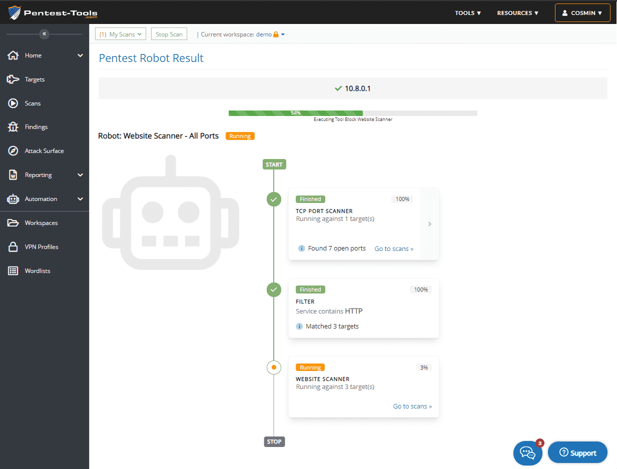Toggle the green checkmark node above TCP Port Scanner
The width and height of the screenshot is (617, 469).
tap(274, 199)
